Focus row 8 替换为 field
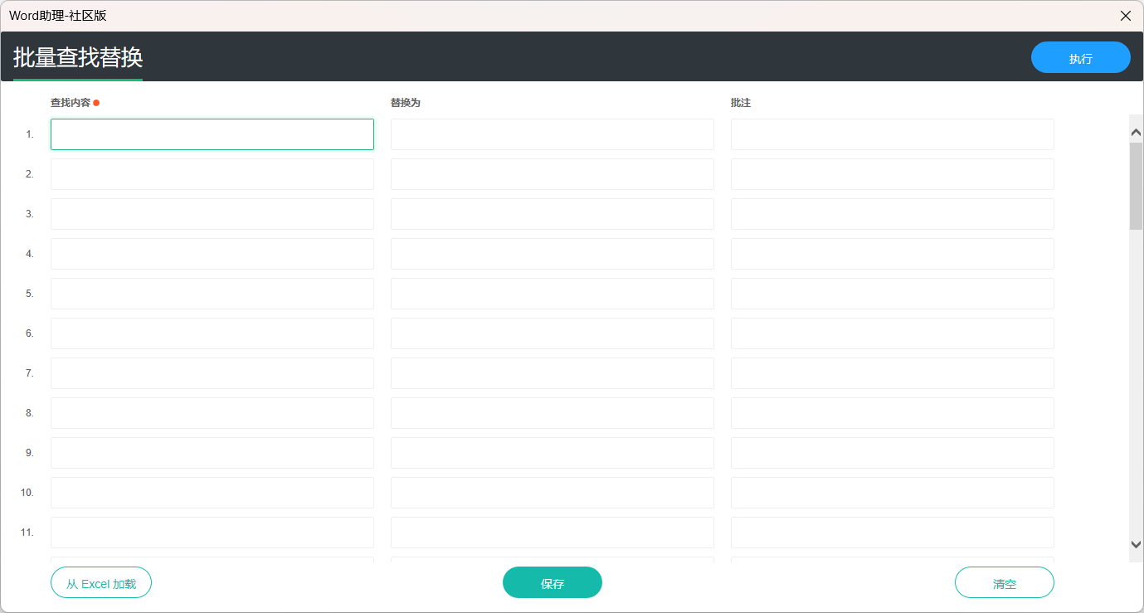 [553, 413]
